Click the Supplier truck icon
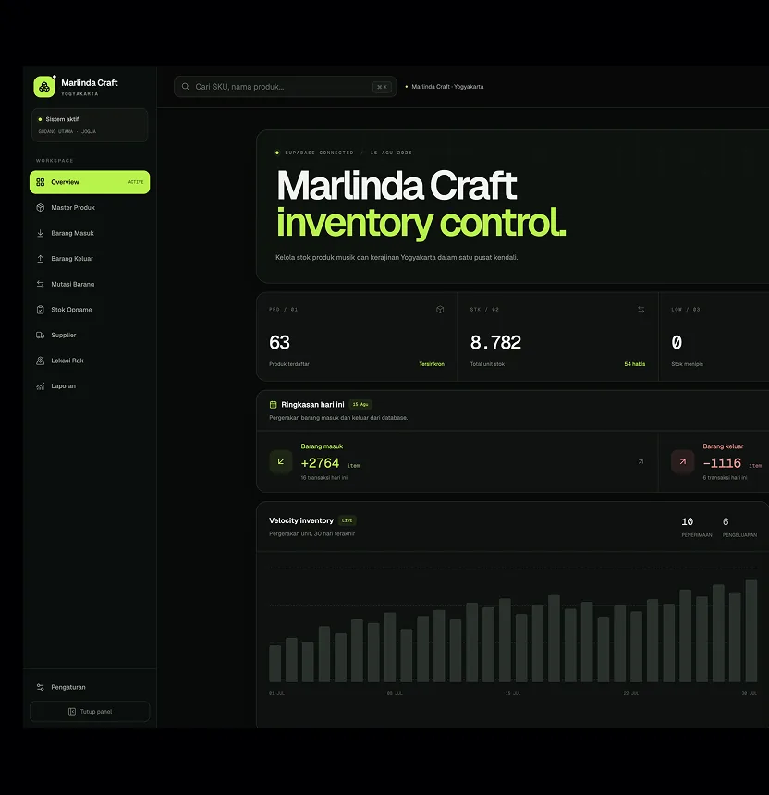The image size is (769, 795). point(41,336)
